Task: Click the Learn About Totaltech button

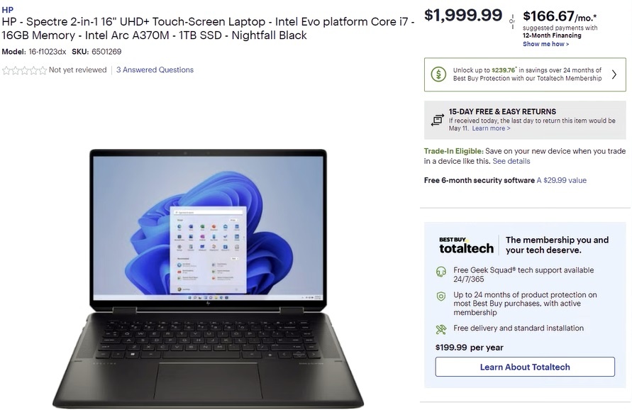Action: coord(525,367)
